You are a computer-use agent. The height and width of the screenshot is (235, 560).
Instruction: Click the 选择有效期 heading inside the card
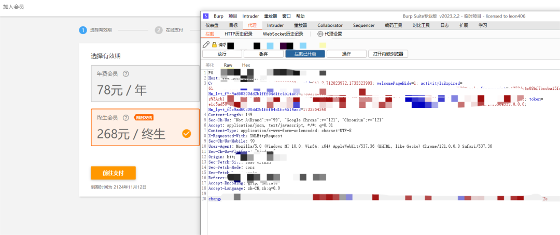click(106, 56)
